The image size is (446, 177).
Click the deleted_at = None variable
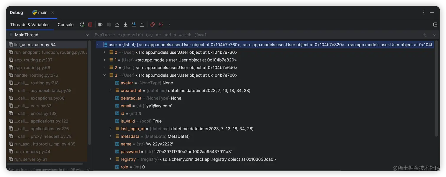(148, 98)
